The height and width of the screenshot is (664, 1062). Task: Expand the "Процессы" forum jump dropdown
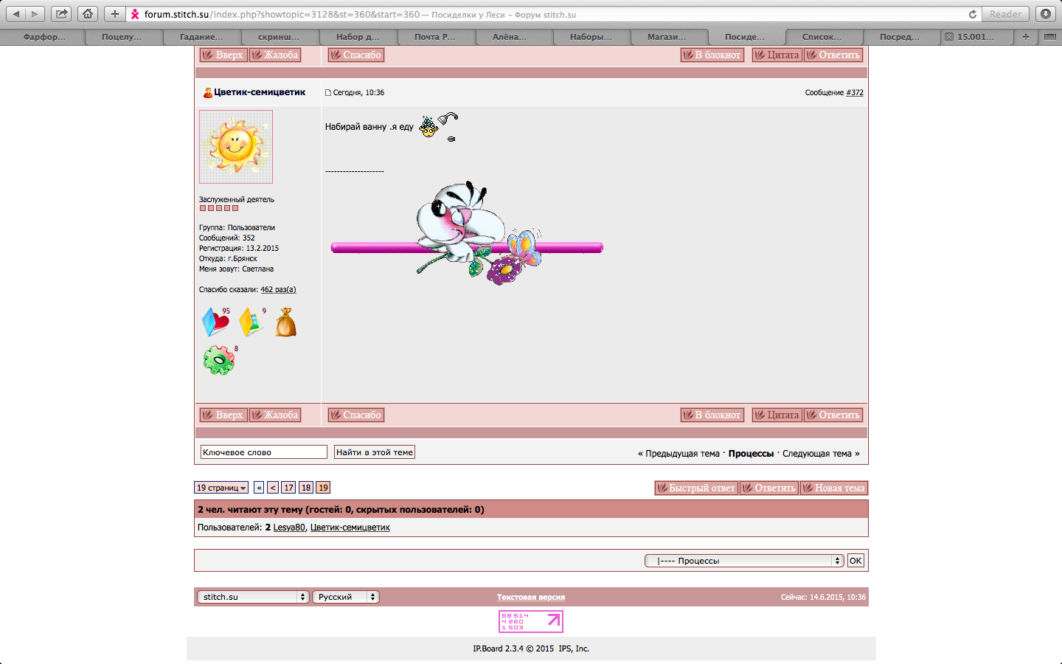tap(744, 561)
